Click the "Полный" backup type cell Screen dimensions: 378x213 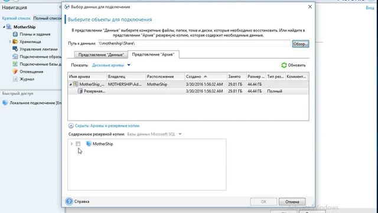coord(275,91)
